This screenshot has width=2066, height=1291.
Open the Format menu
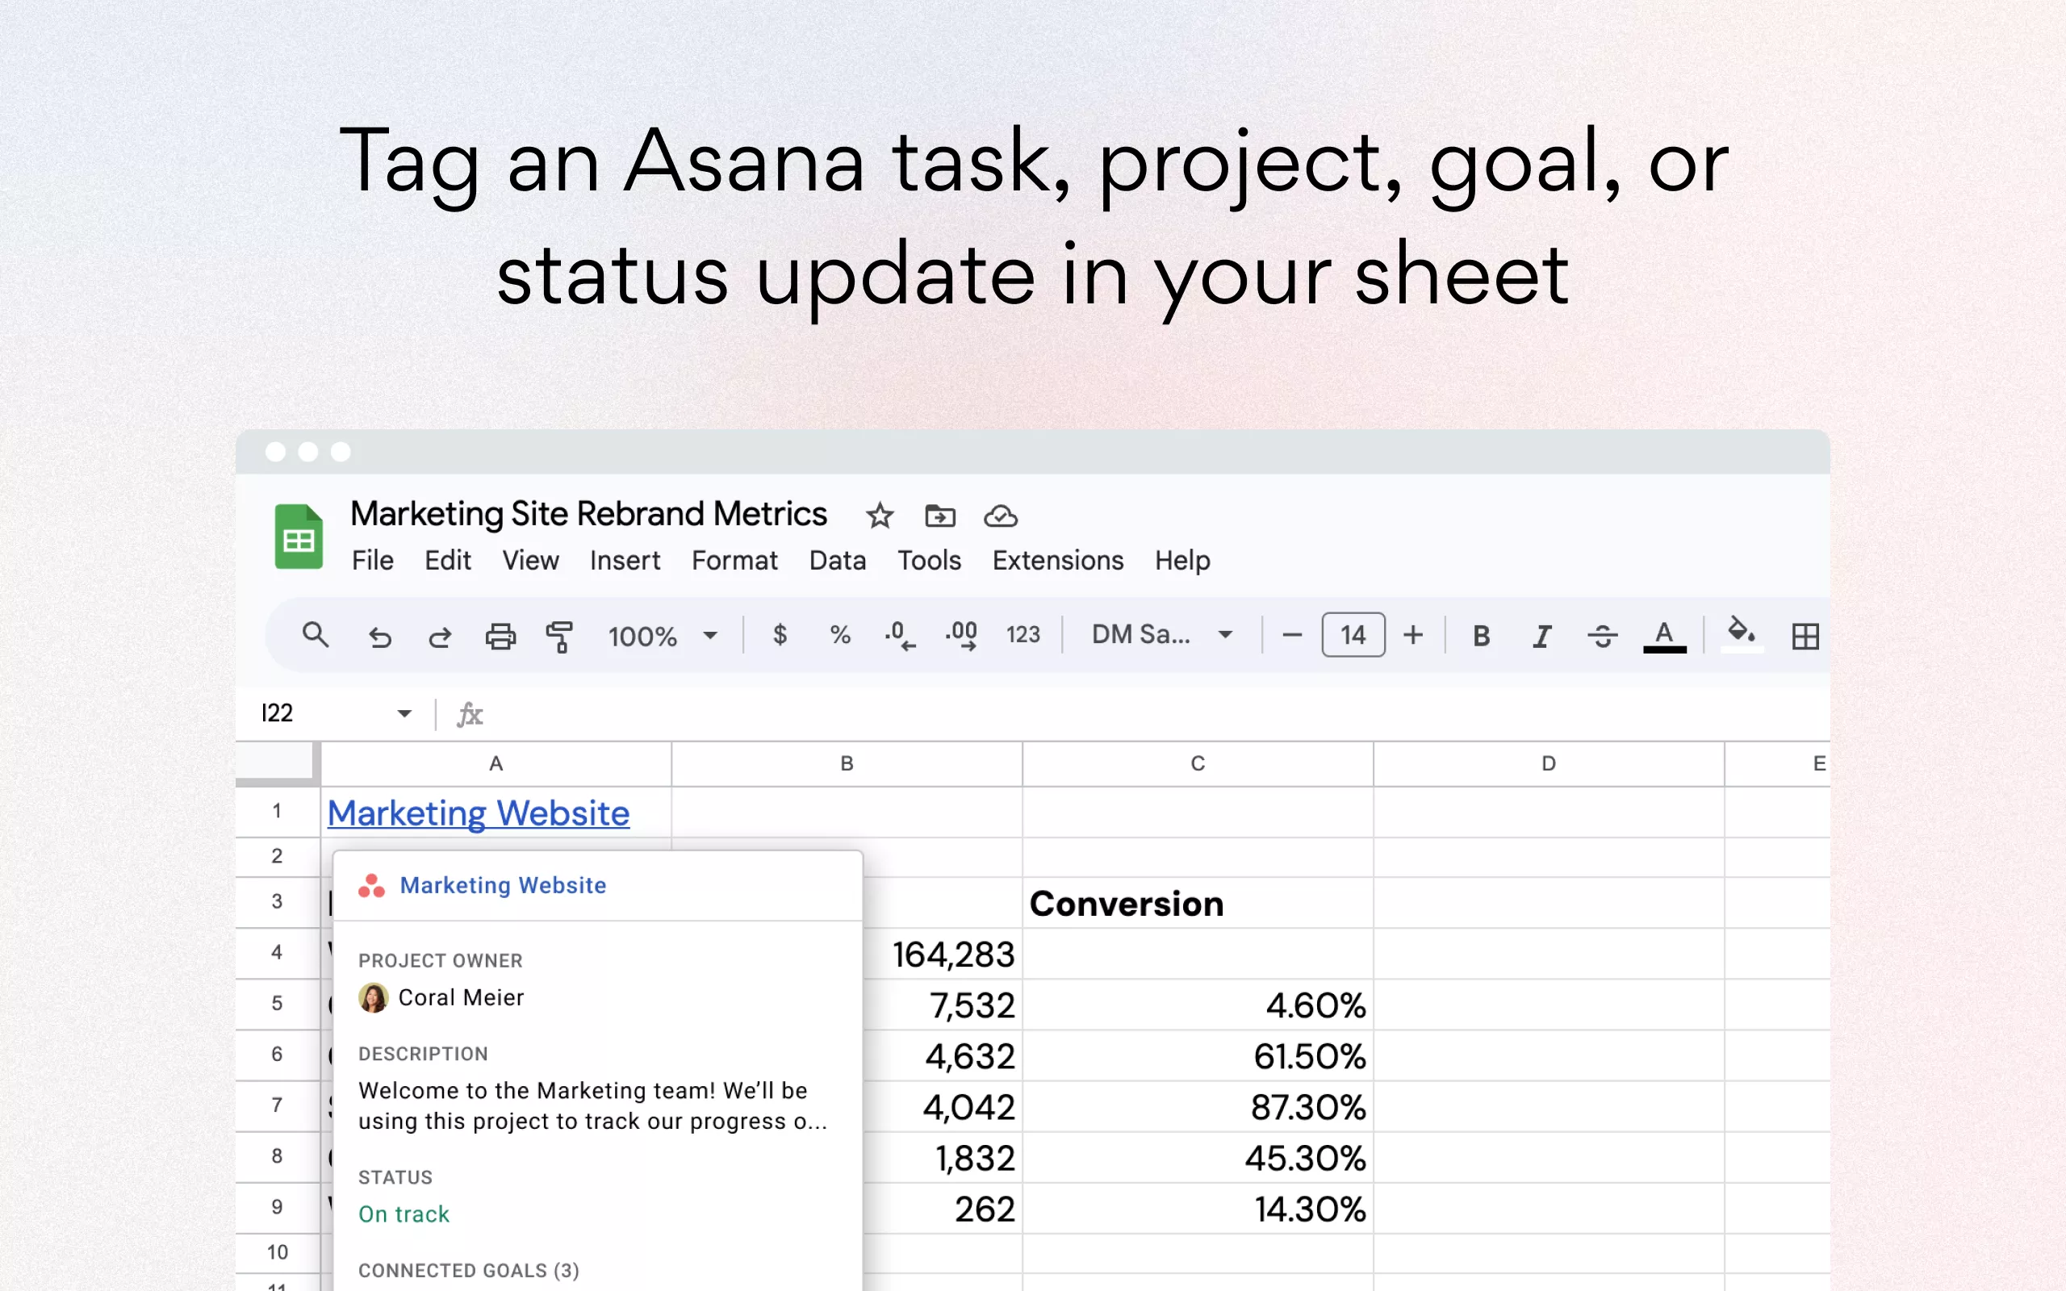734,560
